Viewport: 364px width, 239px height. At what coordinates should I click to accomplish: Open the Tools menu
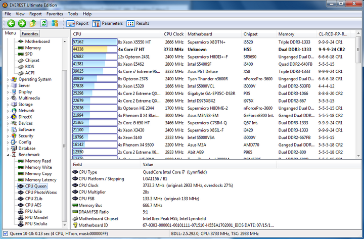coord(73,14)
